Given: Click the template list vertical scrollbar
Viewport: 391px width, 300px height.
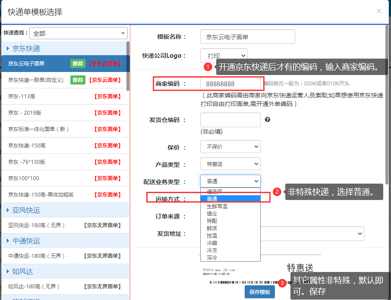Looking at the screenshot, I should click(128, 65).
